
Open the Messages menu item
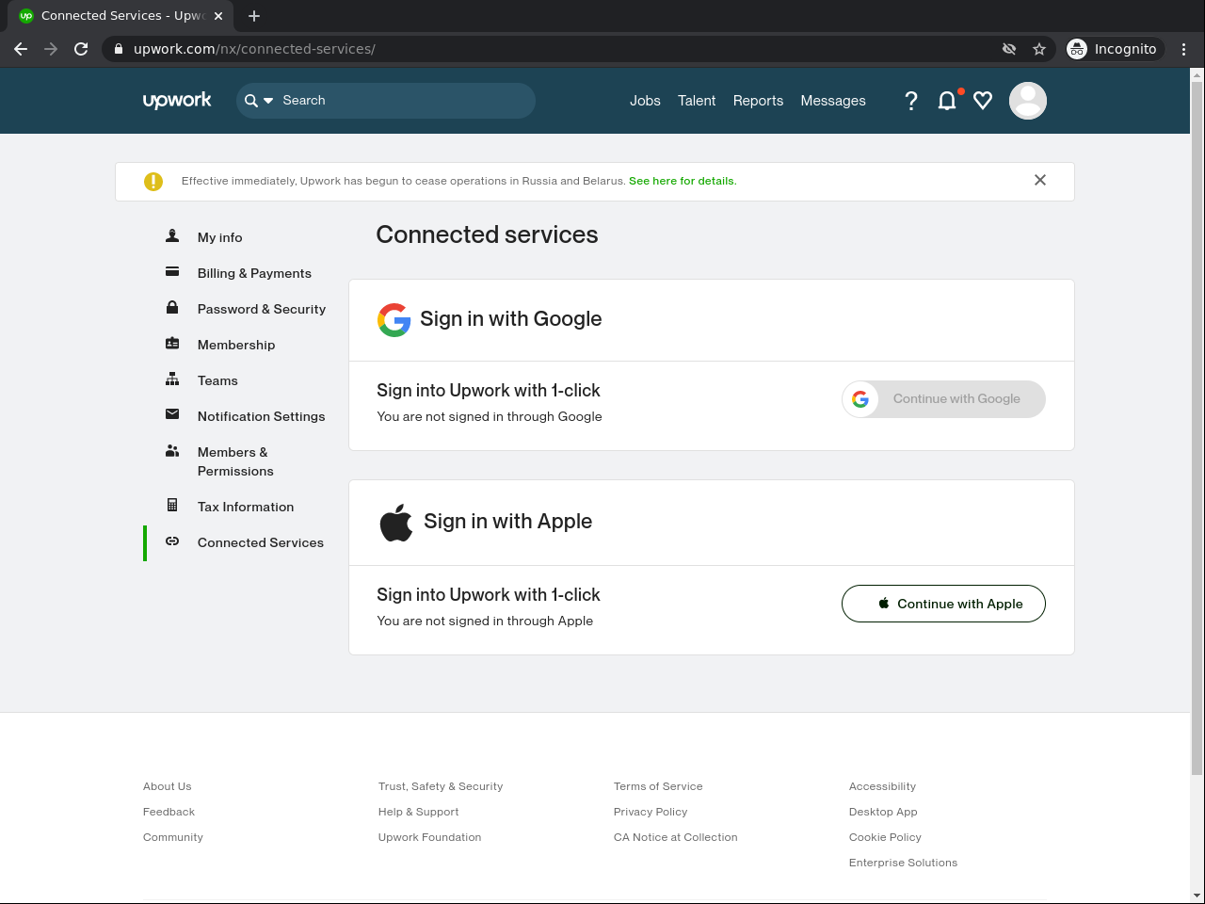point(833,101)
